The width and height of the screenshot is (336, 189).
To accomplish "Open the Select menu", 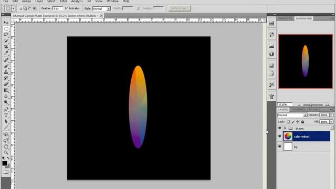I will click(51, 1).
